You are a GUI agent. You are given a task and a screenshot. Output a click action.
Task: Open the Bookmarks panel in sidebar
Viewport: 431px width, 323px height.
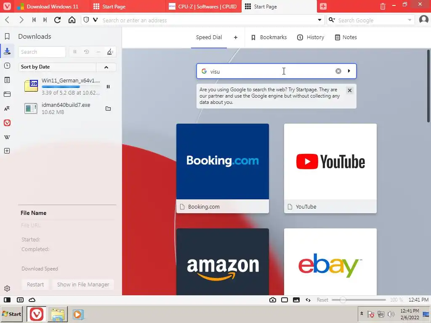(7, 36)
